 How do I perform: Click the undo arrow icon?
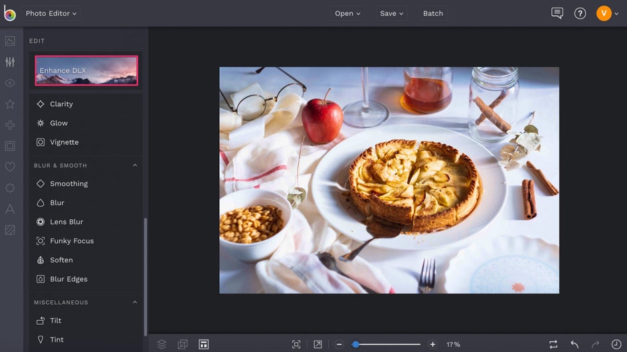(x=575, y=345)
